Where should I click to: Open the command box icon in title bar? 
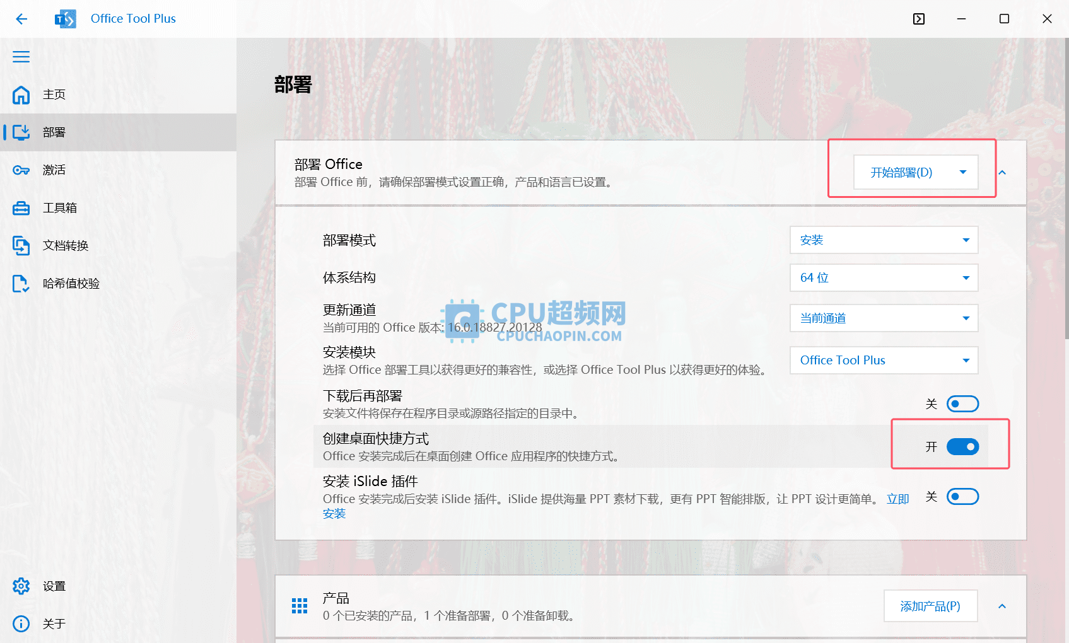[x=919, y=19]
